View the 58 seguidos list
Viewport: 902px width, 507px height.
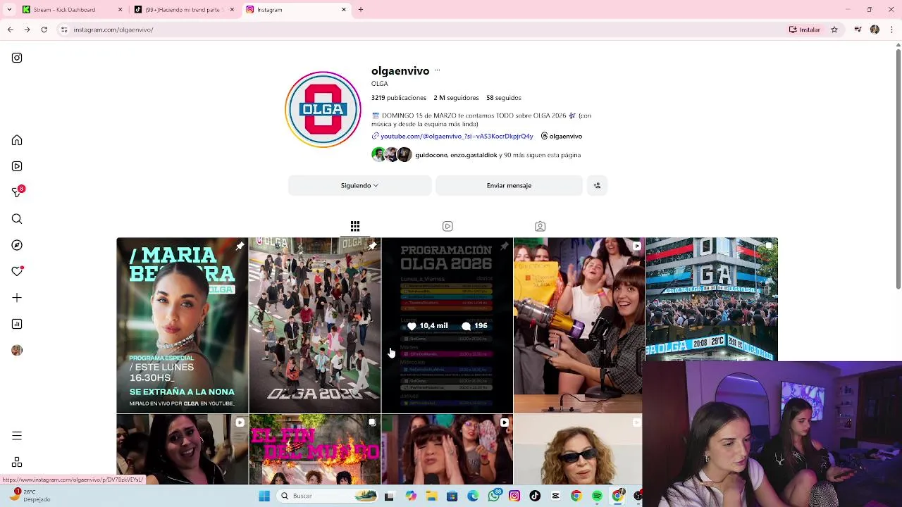[504, 98]
